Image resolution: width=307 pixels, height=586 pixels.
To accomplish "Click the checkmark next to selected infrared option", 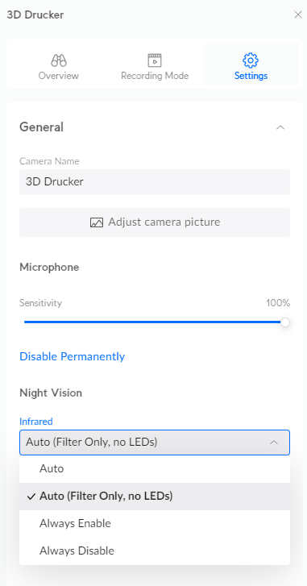I will point(31,497).
